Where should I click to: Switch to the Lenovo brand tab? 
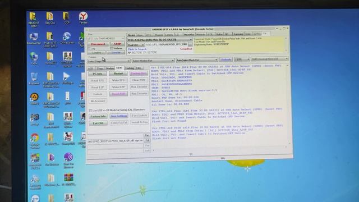tap(169, 35)
